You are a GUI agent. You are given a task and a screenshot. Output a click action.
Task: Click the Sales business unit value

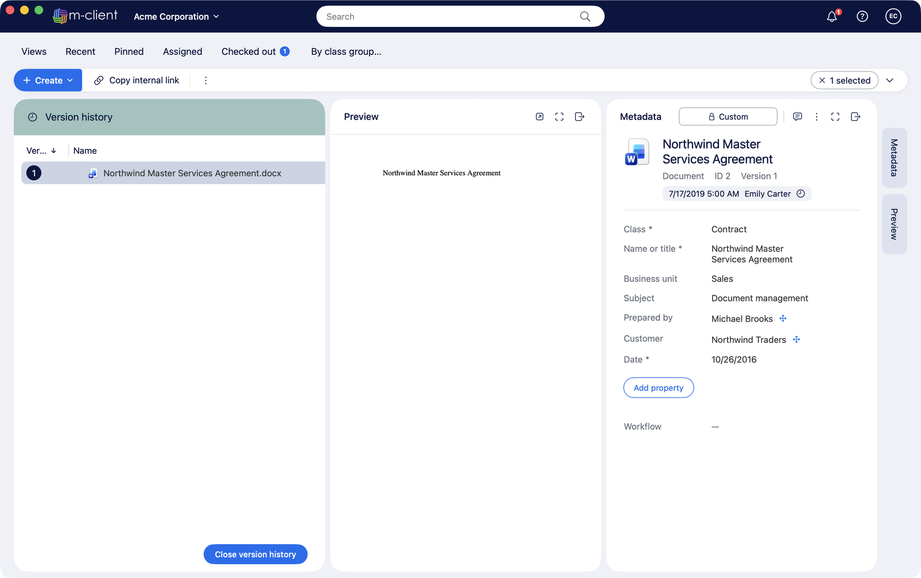[x=722, y=279]
